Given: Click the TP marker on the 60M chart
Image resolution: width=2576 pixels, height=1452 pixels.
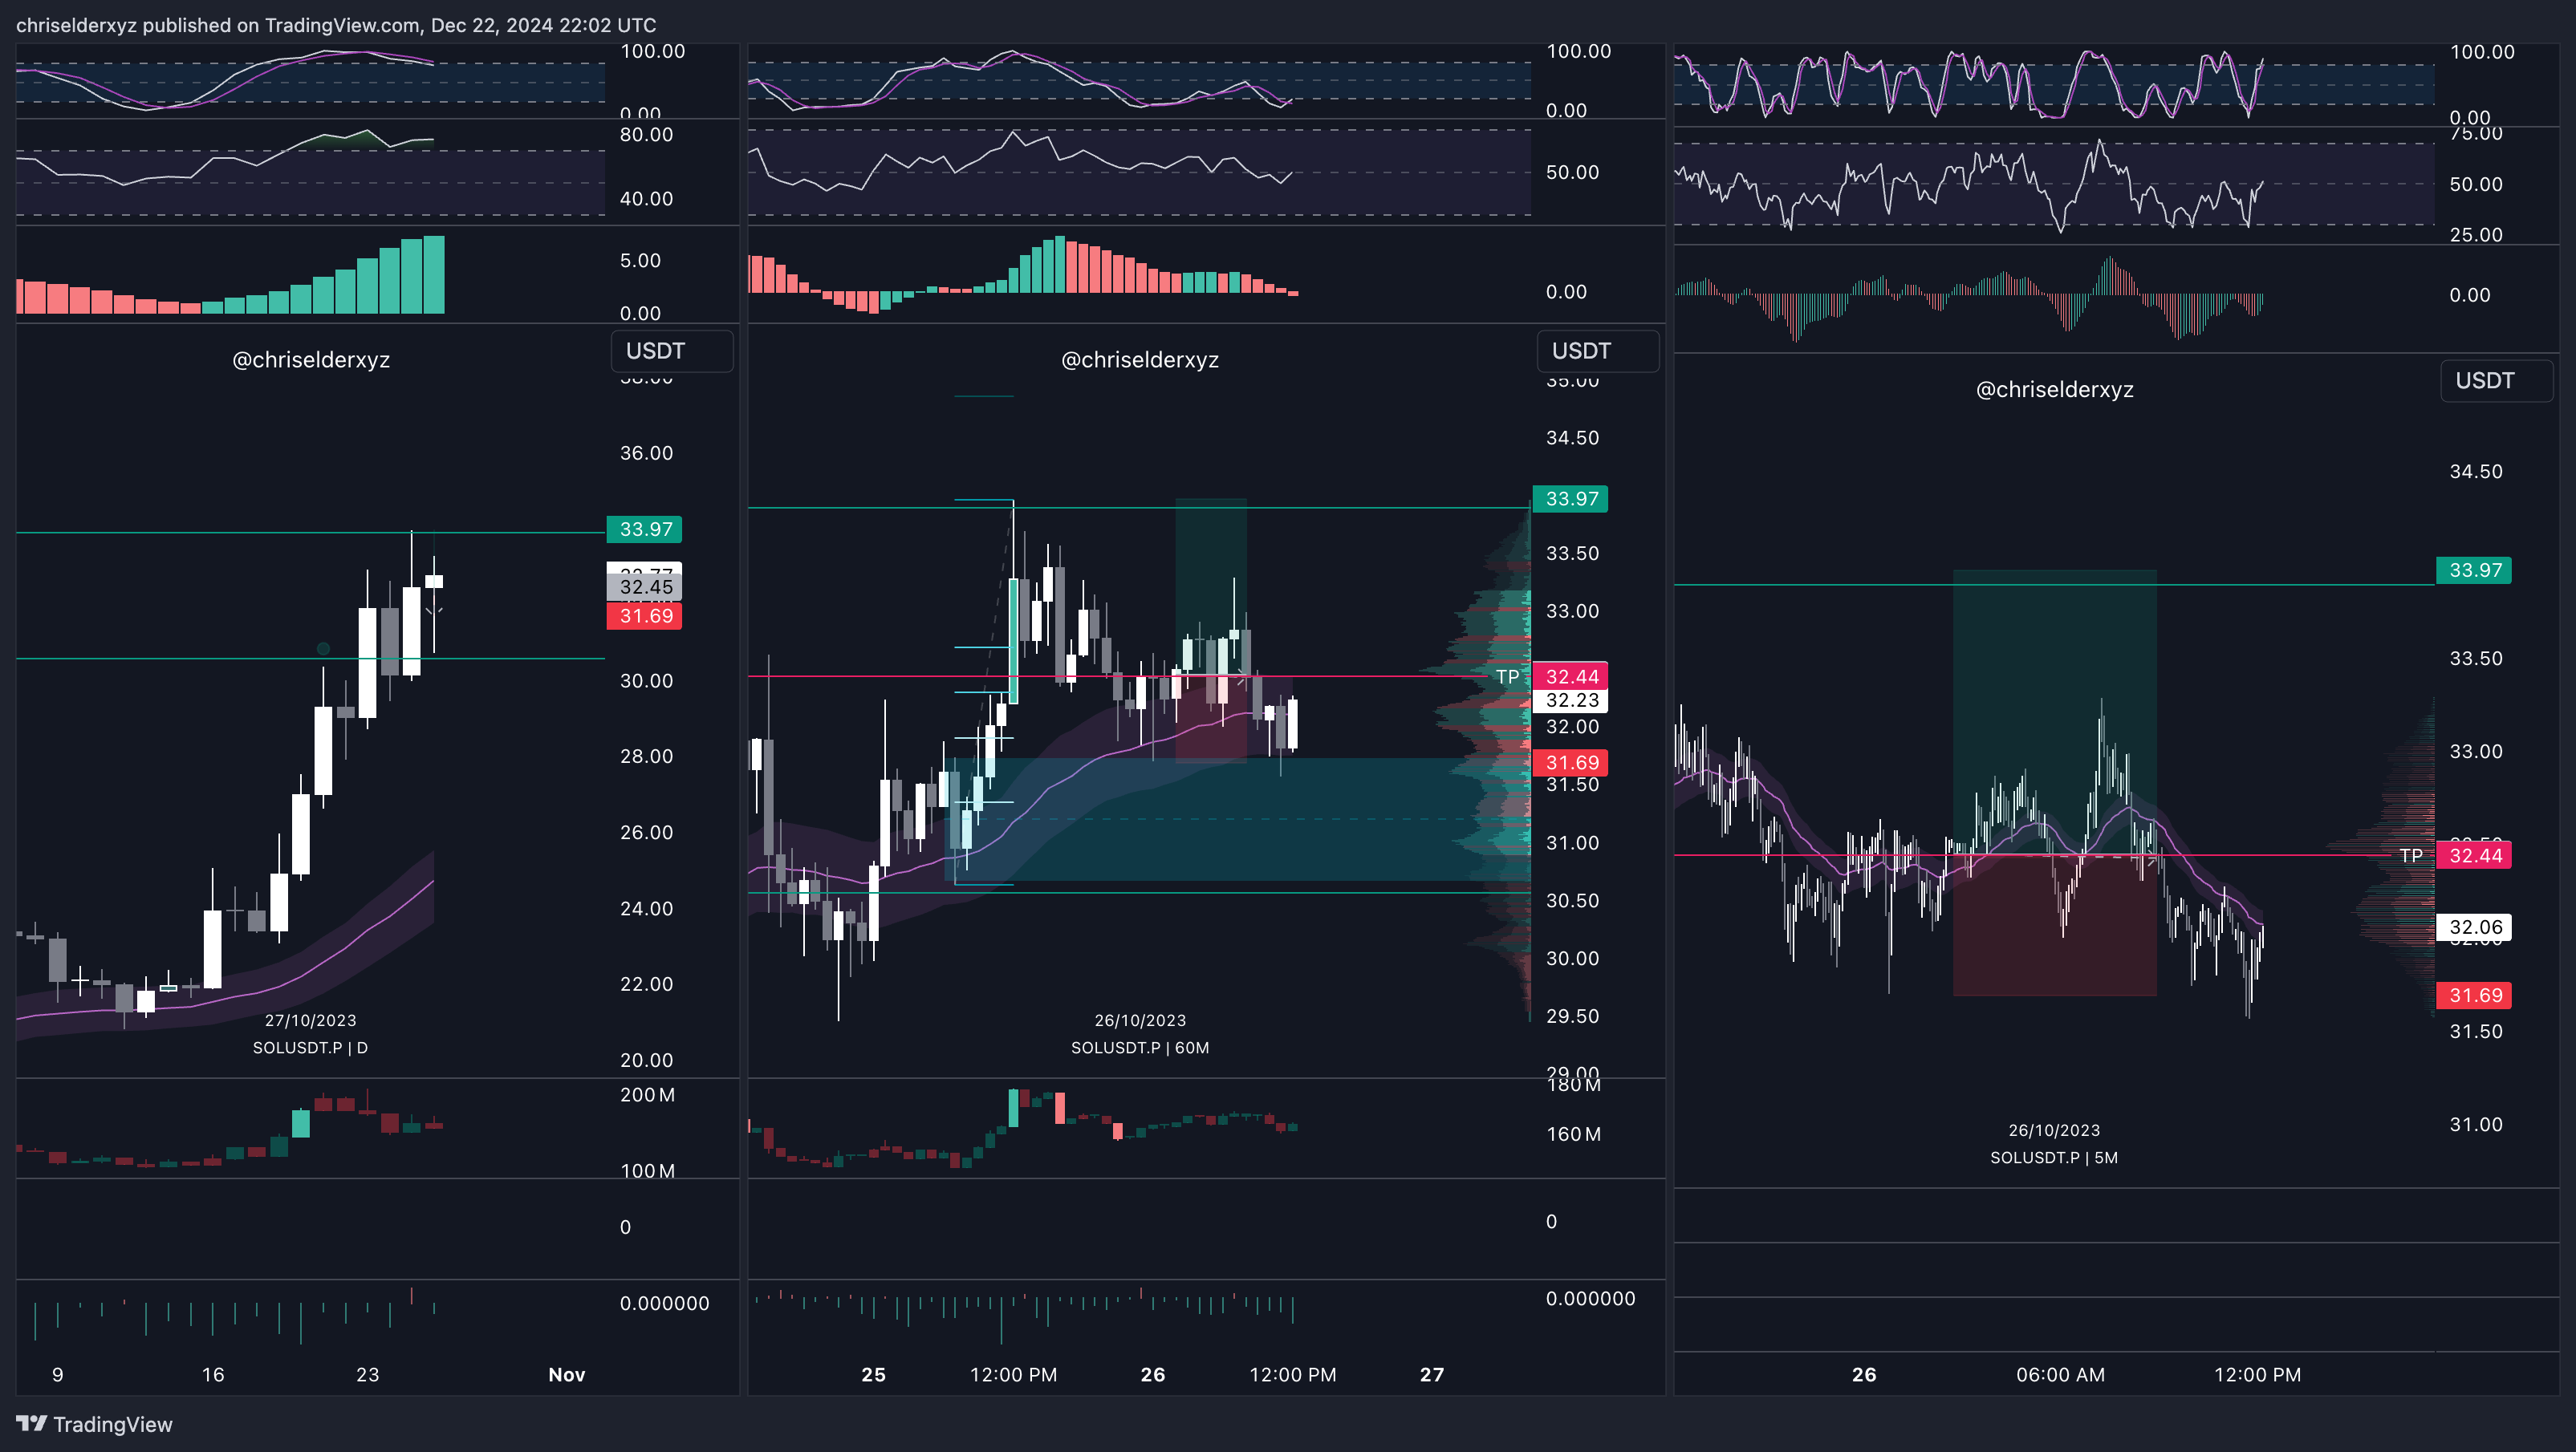Looking at the screenshot, I should [x=1507, y=676].
